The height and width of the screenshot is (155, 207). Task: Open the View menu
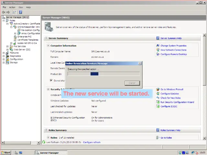coord(21,7)
